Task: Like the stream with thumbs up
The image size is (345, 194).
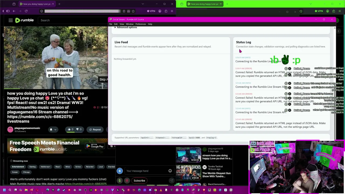Action: [71, 130]
